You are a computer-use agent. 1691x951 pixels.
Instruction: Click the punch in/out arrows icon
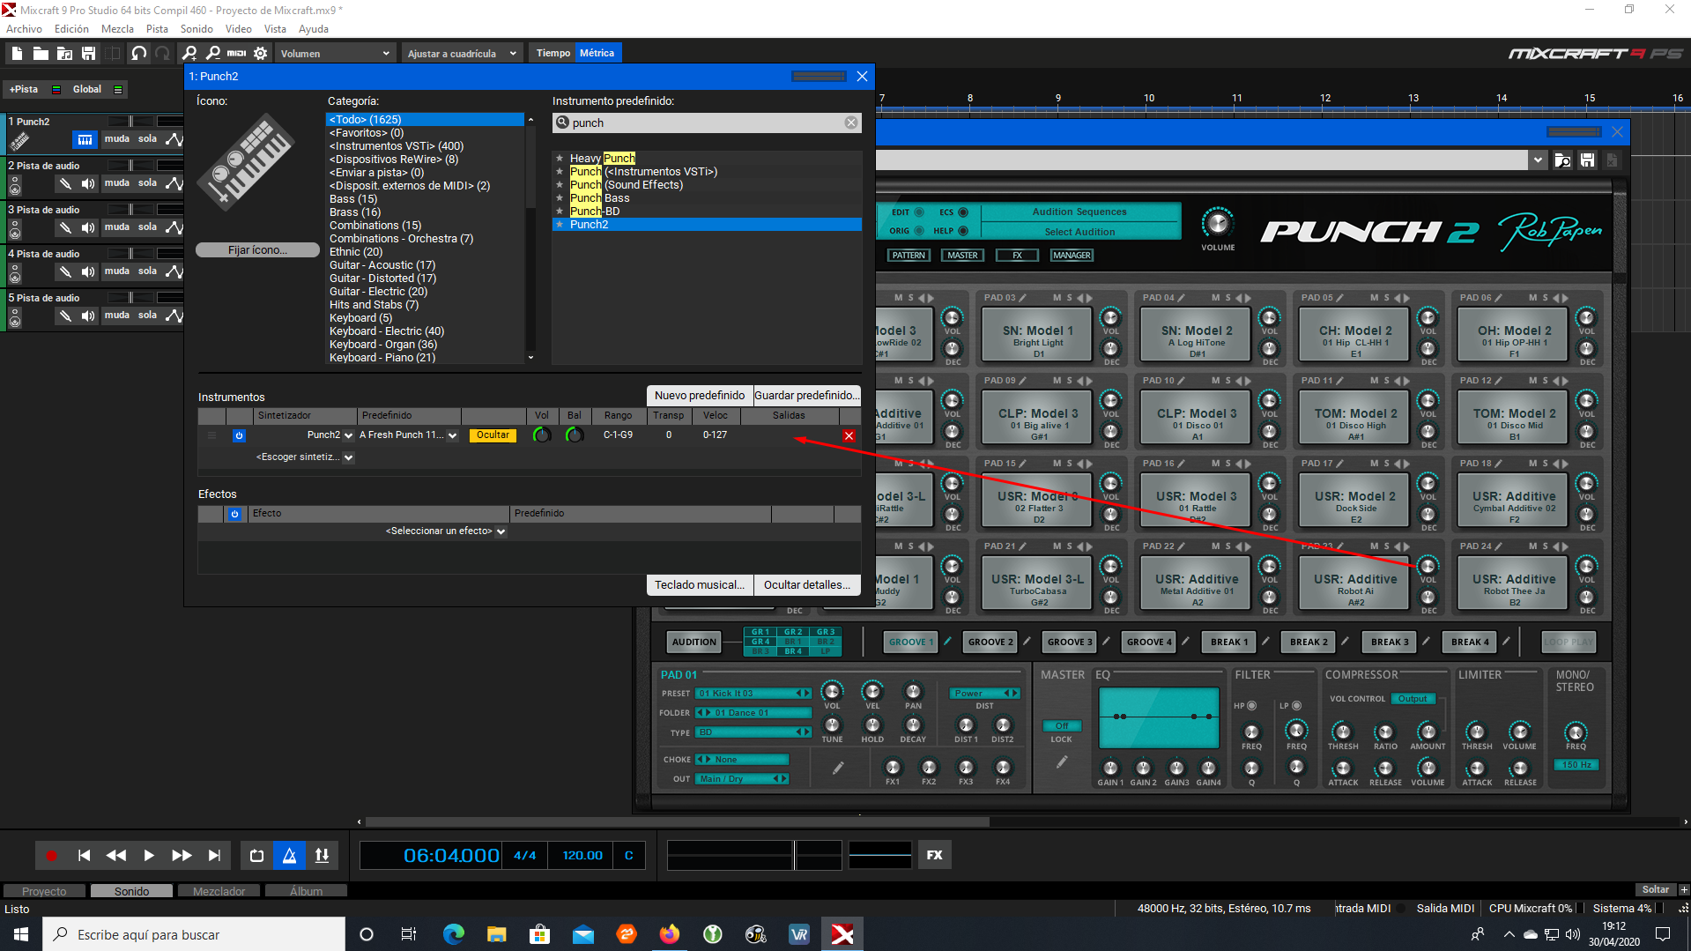click(322, 855)
